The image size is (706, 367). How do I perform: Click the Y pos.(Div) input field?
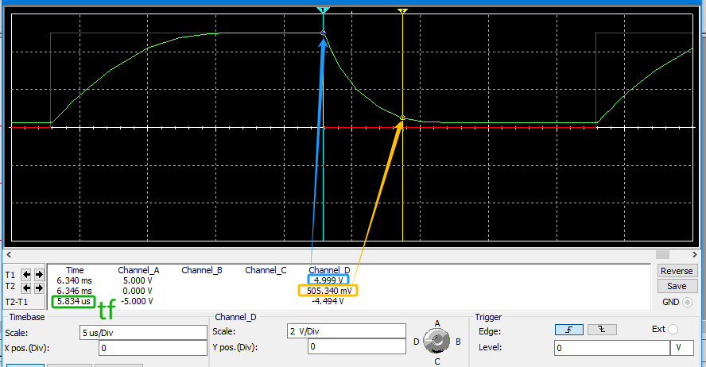[x=357, y=346]
